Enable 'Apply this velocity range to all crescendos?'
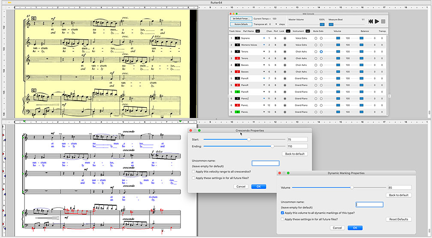Viewport: 432px width, 238px height. [x=194, y=171]
